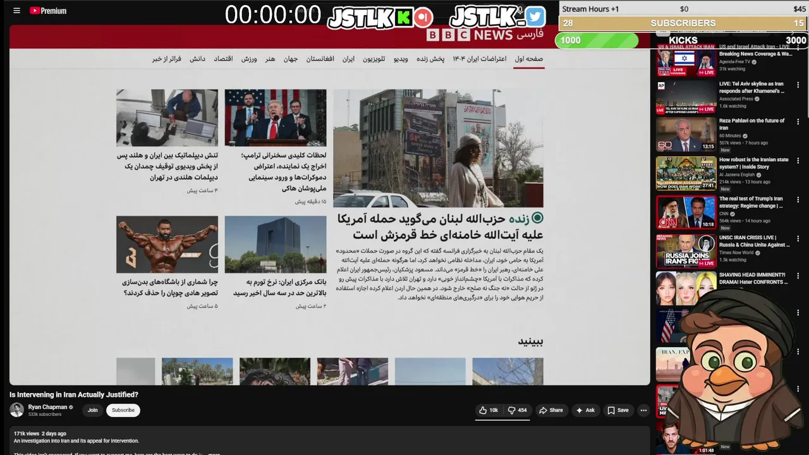Click the 00:00:00 stream timer
Viewport: 809px width, 455px height.
tap(273, 15)
